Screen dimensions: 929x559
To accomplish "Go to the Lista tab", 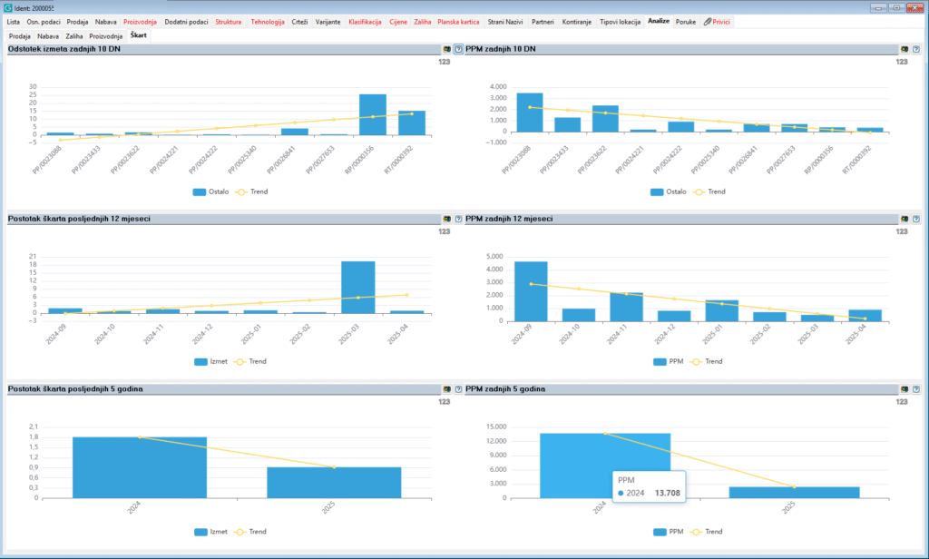I will coord(14,21).
